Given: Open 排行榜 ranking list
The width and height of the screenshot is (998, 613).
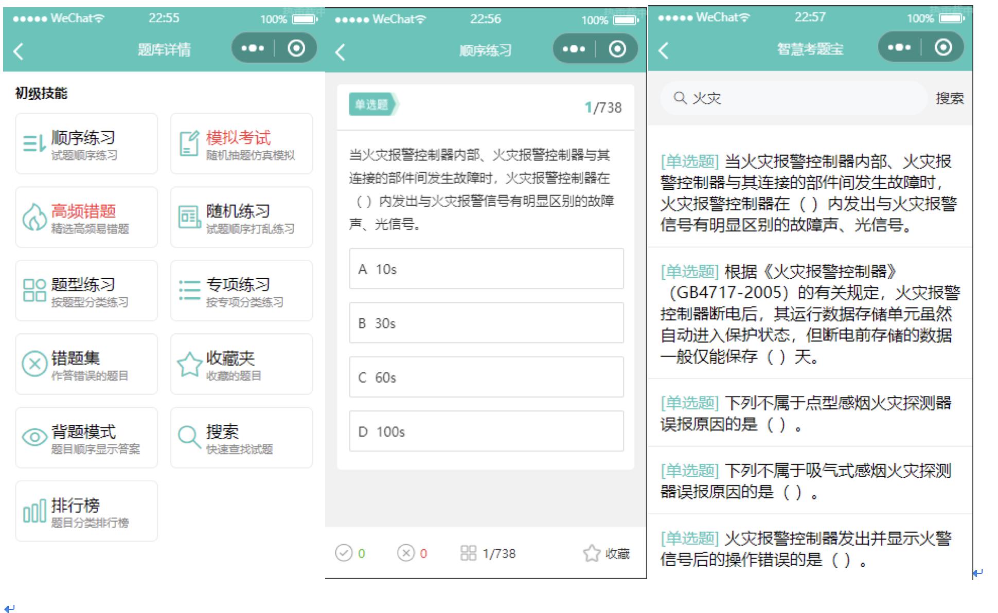Looking at the screenshot, I should (x=86, y=510).
